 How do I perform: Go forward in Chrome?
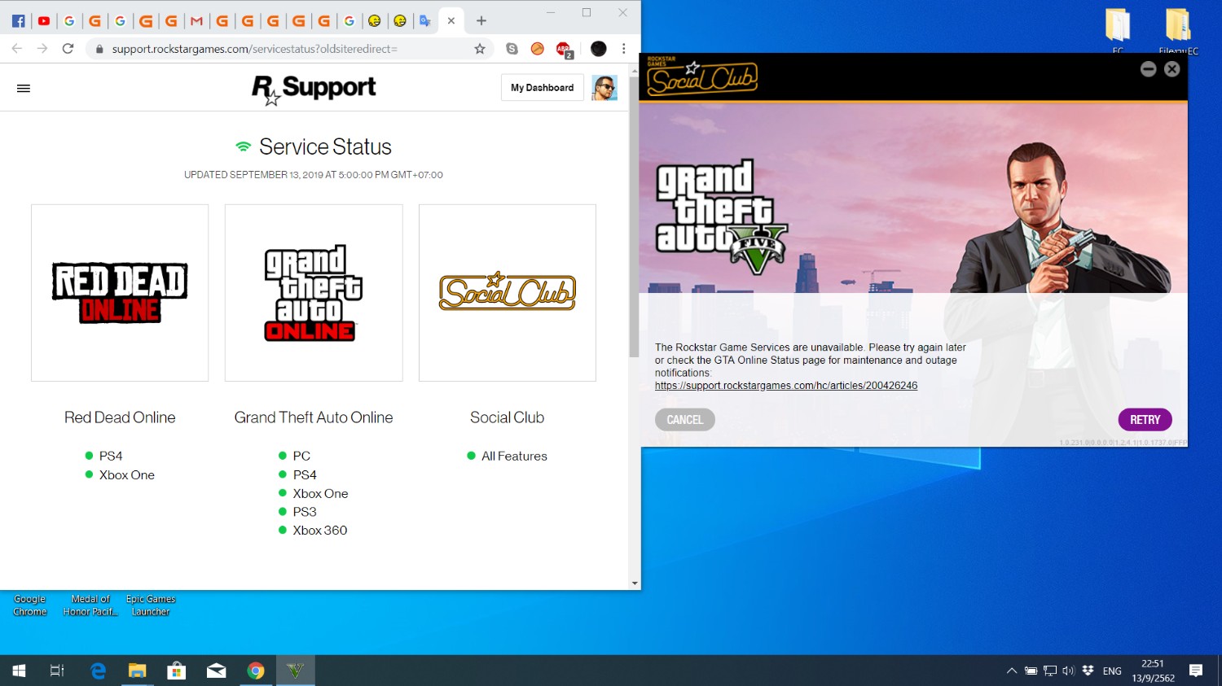pos(42,49)
